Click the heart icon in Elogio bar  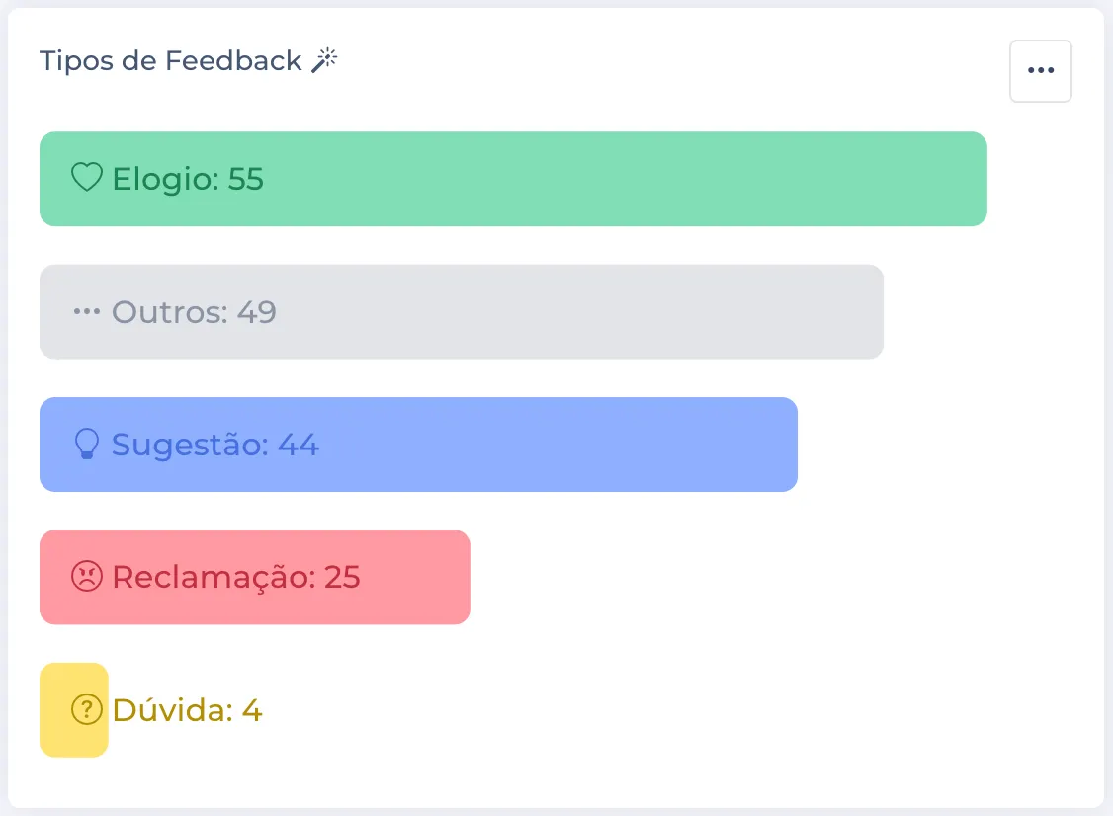[x=87, y=178]
